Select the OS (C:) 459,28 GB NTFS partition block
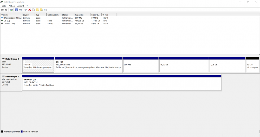This screenshot has width=260, height=137. (89, 65)
